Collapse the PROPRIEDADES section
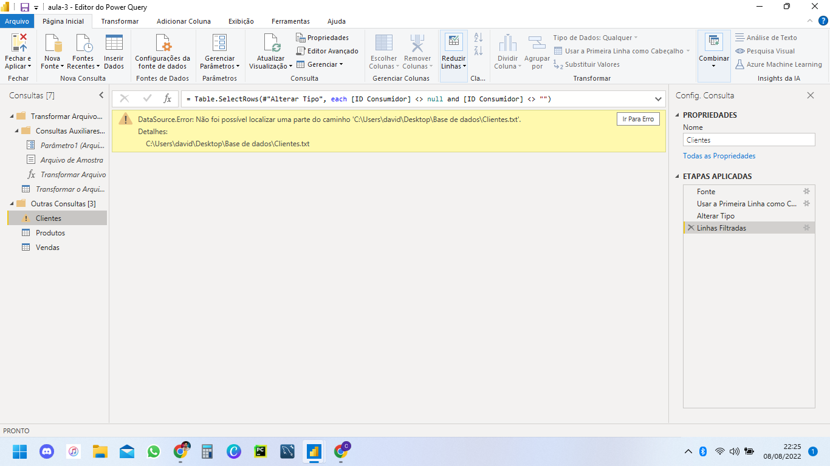The width and height of the screenshot is (830, 466). pos(677,115)
